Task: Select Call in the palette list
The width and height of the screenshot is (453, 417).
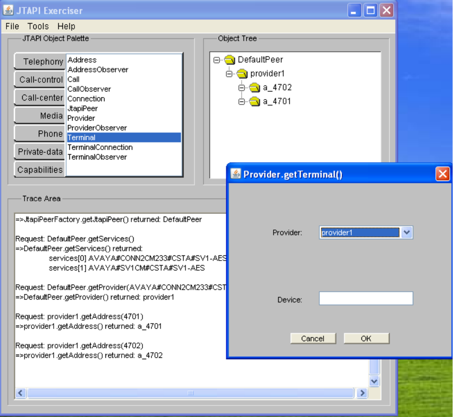Action: pyautogui.click(x=124, y=79)
